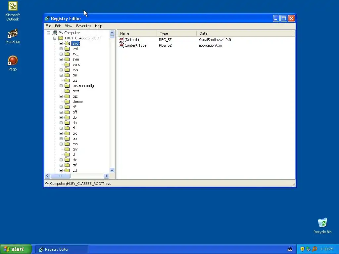Image resolution: width=339 pixels, height=254 pixels.
Task: Open the File menu
Action: 48,26
